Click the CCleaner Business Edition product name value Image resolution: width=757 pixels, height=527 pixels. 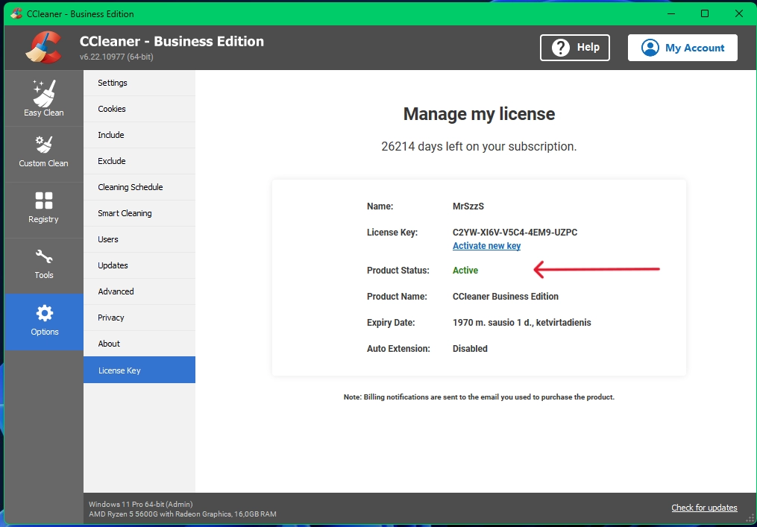pyautogui.click(x=505, y=297)
